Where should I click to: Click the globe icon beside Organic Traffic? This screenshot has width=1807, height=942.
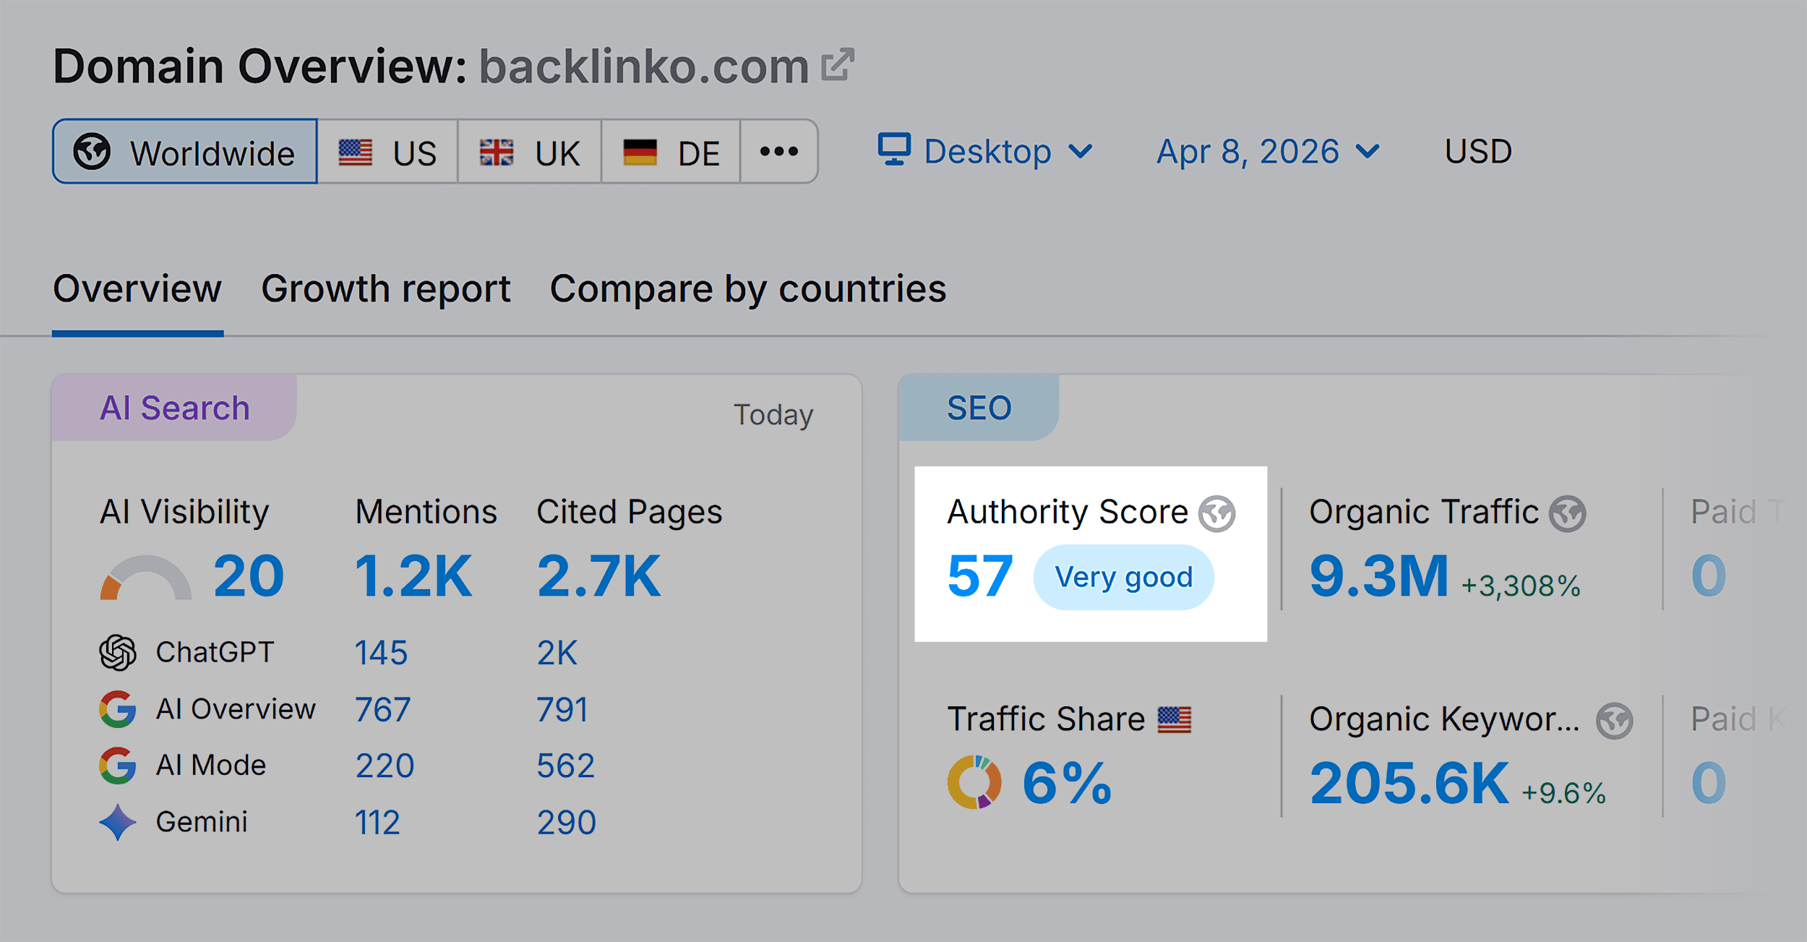[x=1567, y=512]
